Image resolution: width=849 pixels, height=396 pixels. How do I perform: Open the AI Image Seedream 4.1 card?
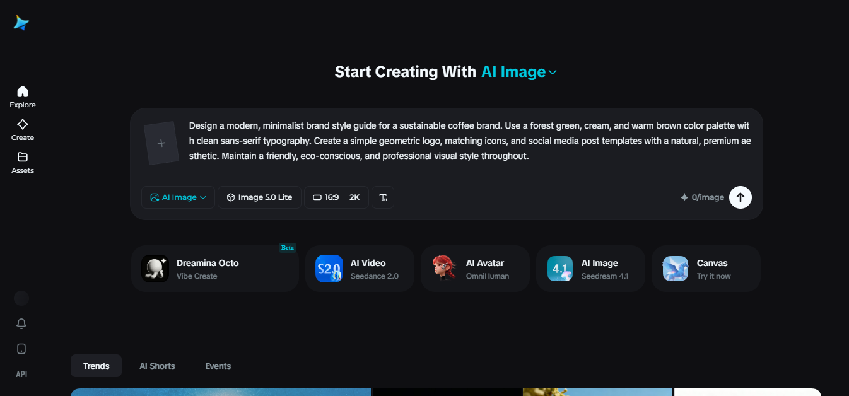point(590,269)
